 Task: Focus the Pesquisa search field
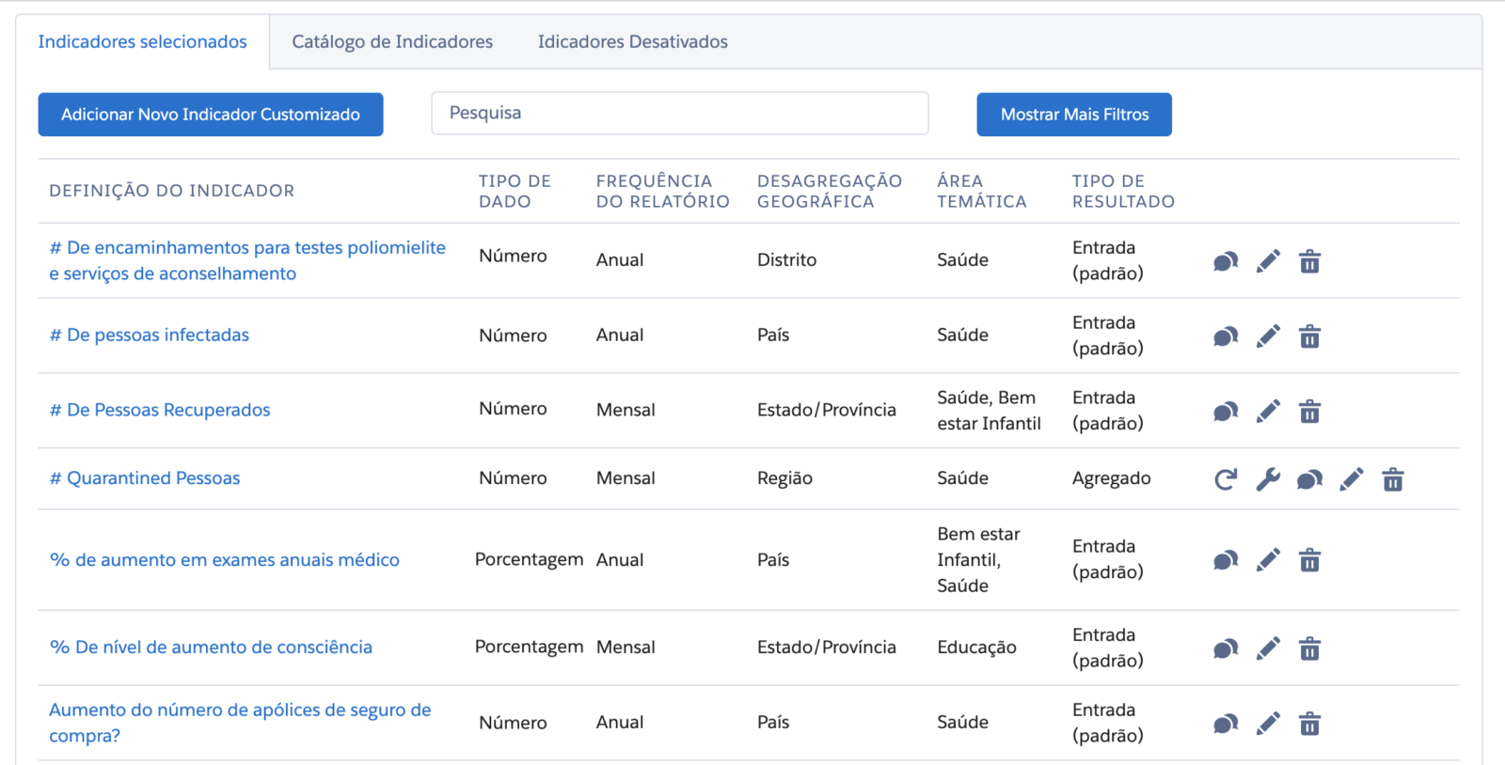pos(680,113)
